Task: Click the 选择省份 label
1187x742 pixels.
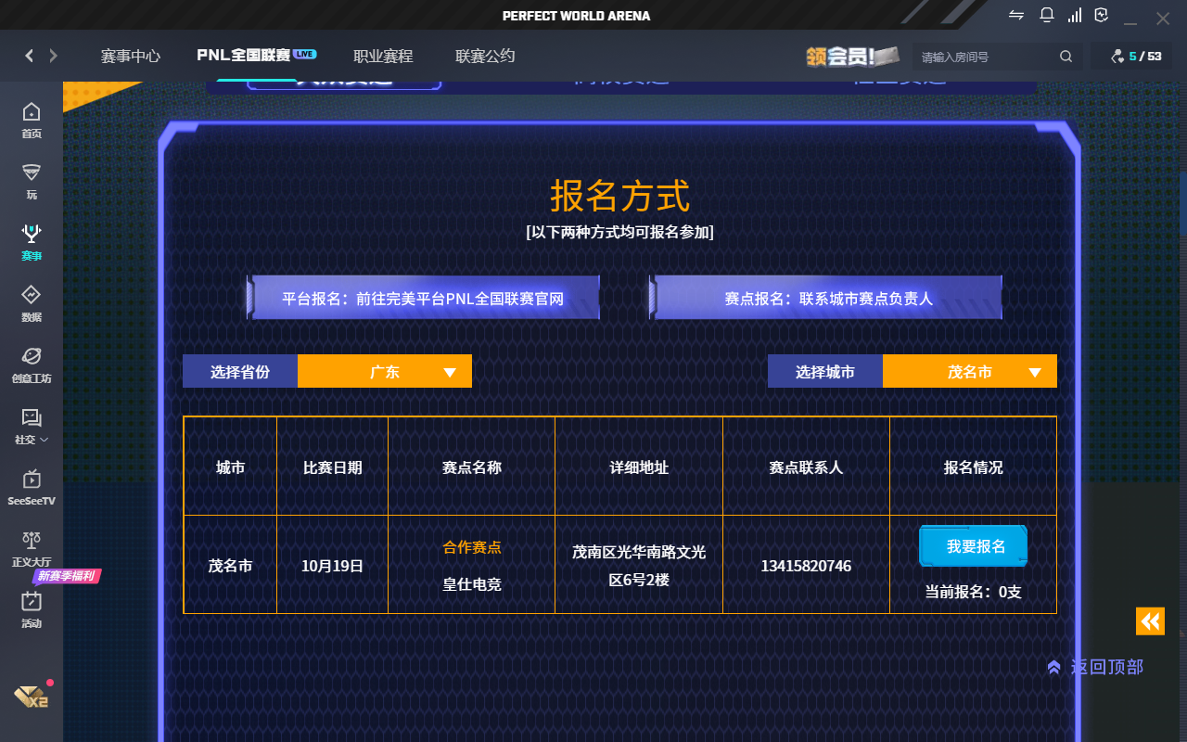Action: click(x=240, y=371)
